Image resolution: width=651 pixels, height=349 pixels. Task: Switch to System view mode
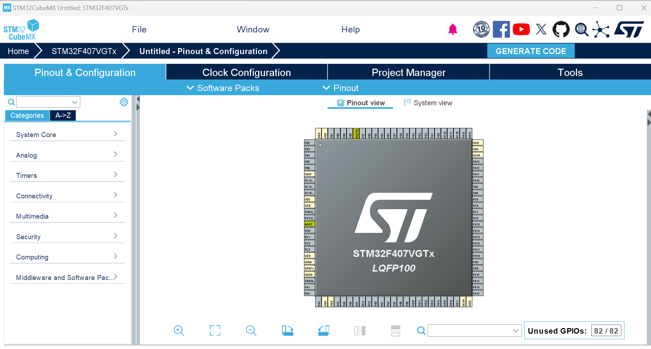click(428, 103)
